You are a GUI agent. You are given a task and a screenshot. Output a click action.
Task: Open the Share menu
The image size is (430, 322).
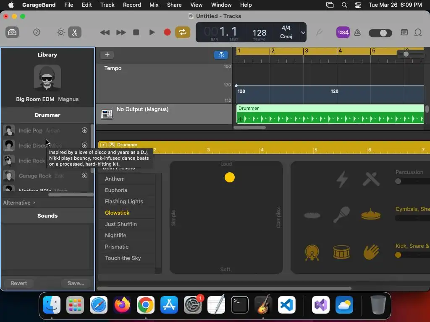pyautogui.click(x=174, y=5)
